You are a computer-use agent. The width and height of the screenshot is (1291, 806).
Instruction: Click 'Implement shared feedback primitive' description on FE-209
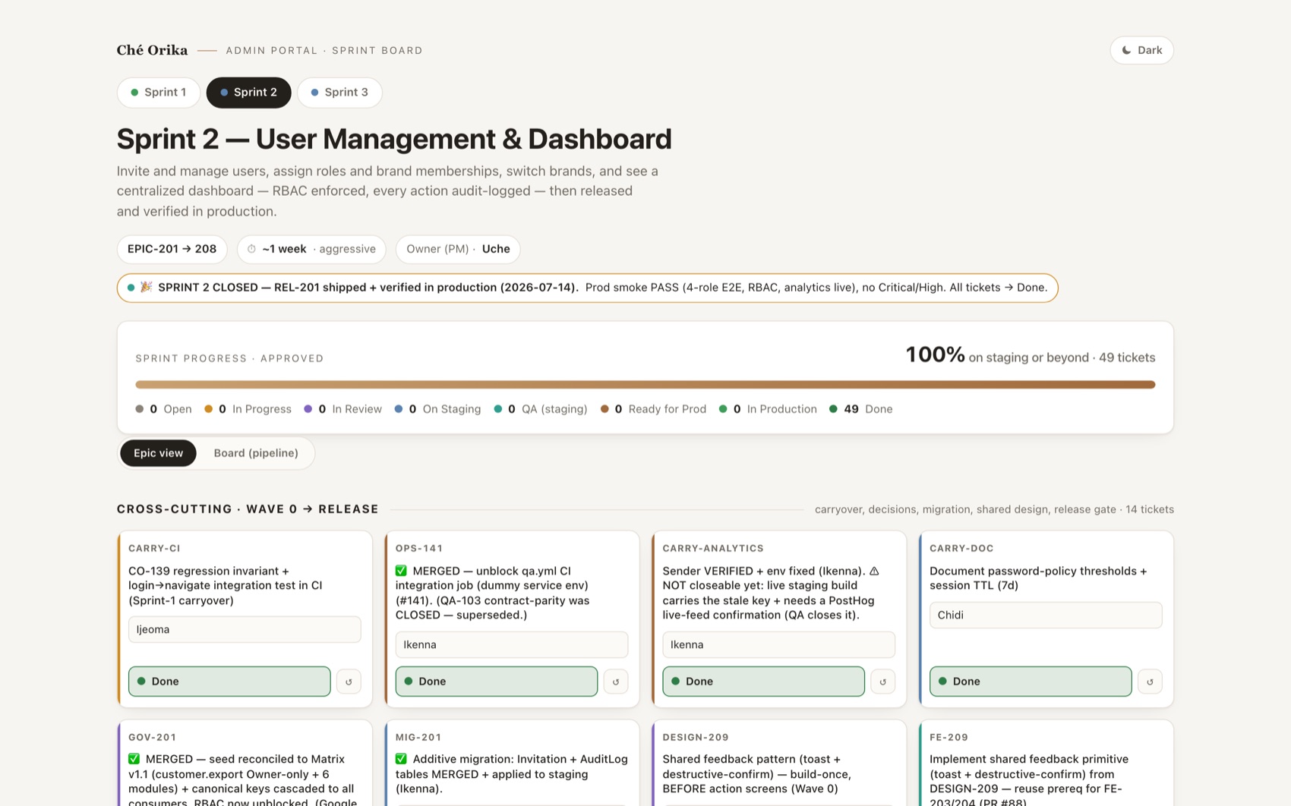pyautogui.click(x=1029, y=781)
